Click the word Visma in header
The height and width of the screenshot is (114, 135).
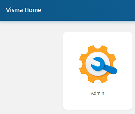(14, 10)
